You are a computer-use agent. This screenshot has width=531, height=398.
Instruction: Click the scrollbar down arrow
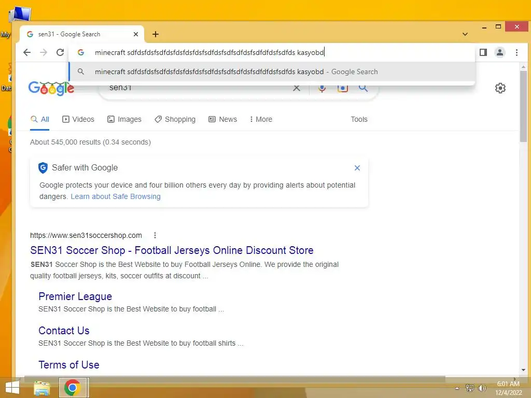click(x=524, y=370)
